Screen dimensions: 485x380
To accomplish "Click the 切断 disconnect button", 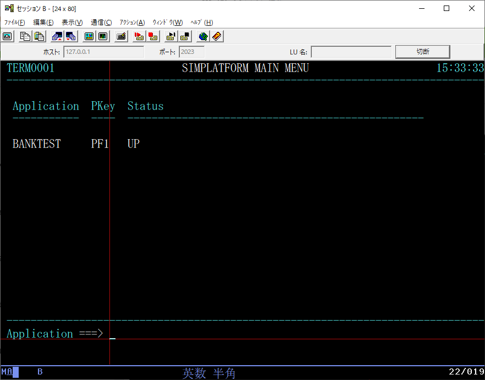I will pos(422,52).
